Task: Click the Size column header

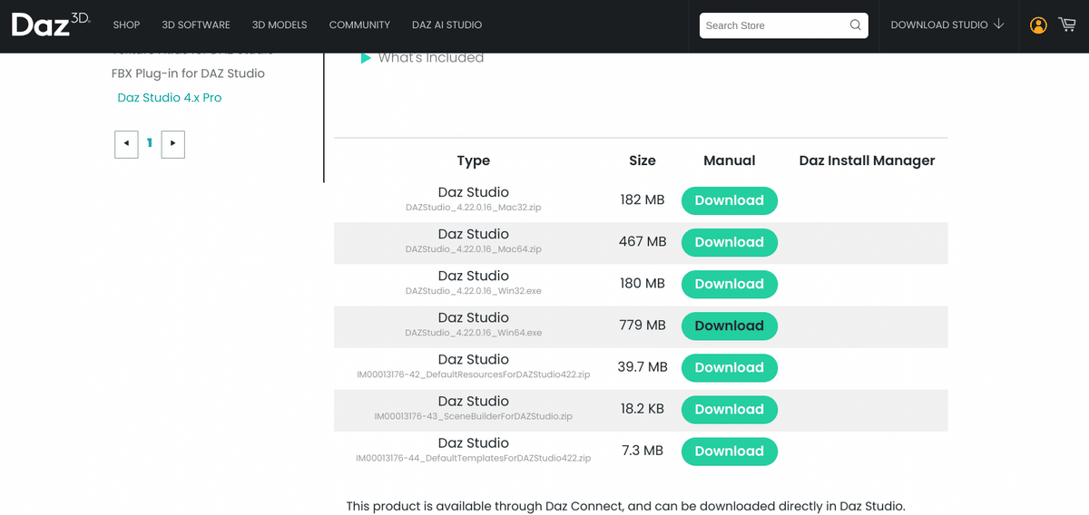Action: tap(643, 160)
